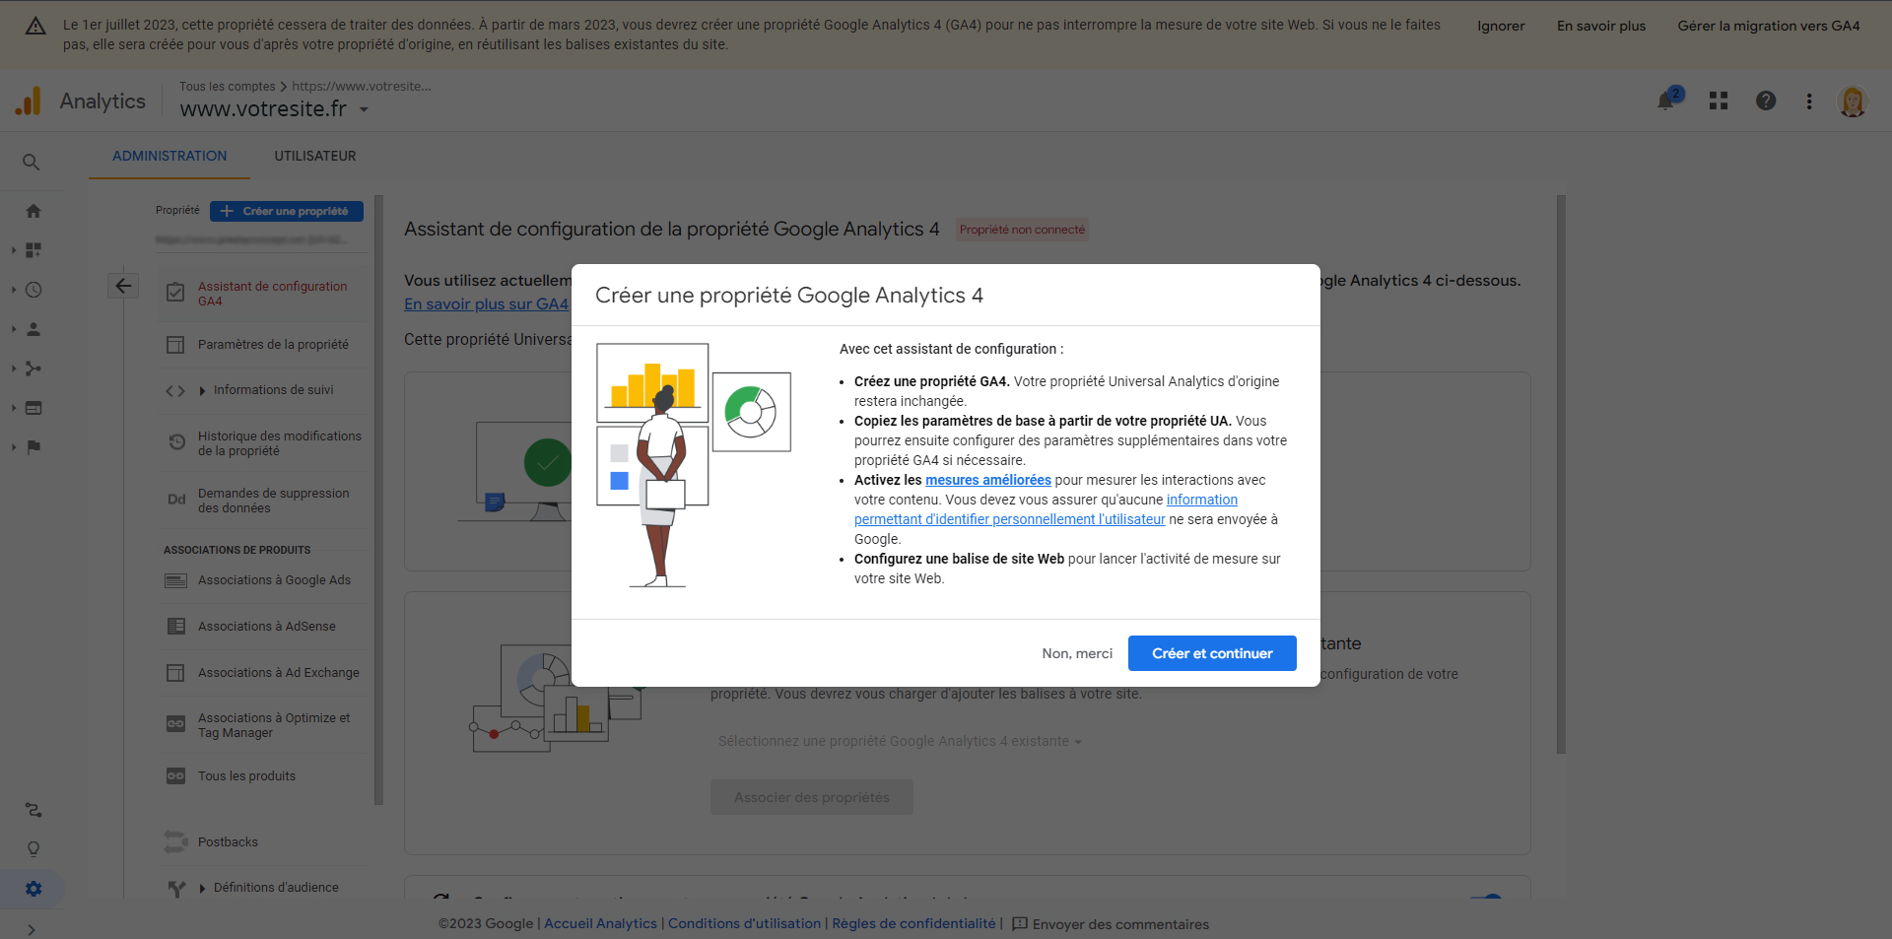
Task: Switch to the UTILISATEUR tab
Action: point(315,156)
